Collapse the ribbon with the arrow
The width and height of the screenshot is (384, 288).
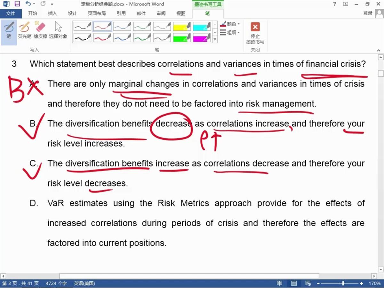378,50
